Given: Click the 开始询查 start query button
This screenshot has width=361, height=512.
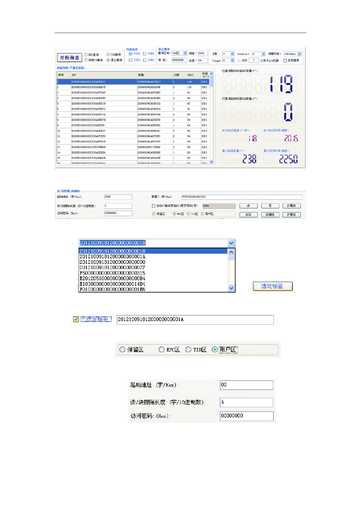Looking at the screenshot, I should point(69,58).
